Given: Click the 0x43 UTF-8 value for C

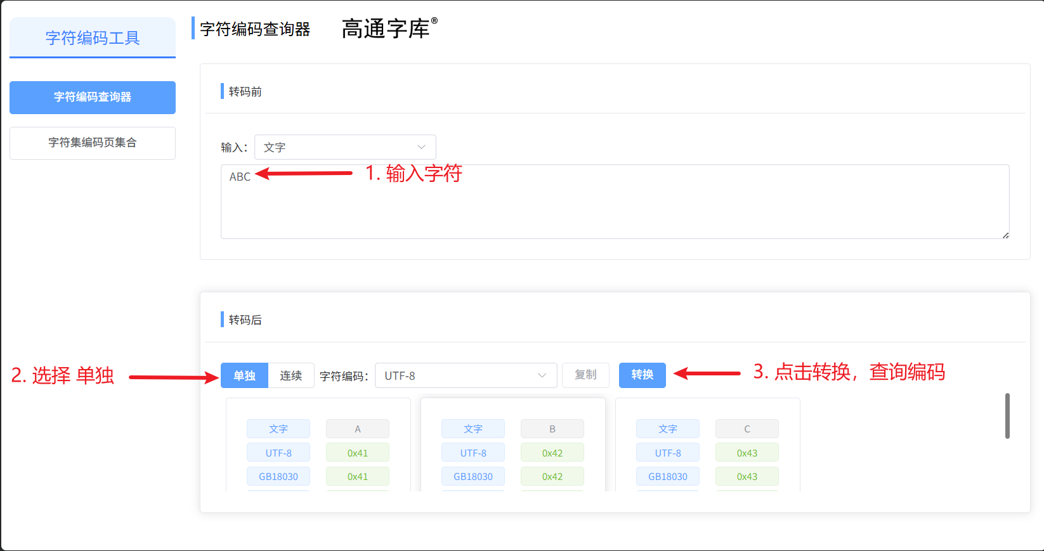Looking at the screenshot, I should (x=747, y=453).
